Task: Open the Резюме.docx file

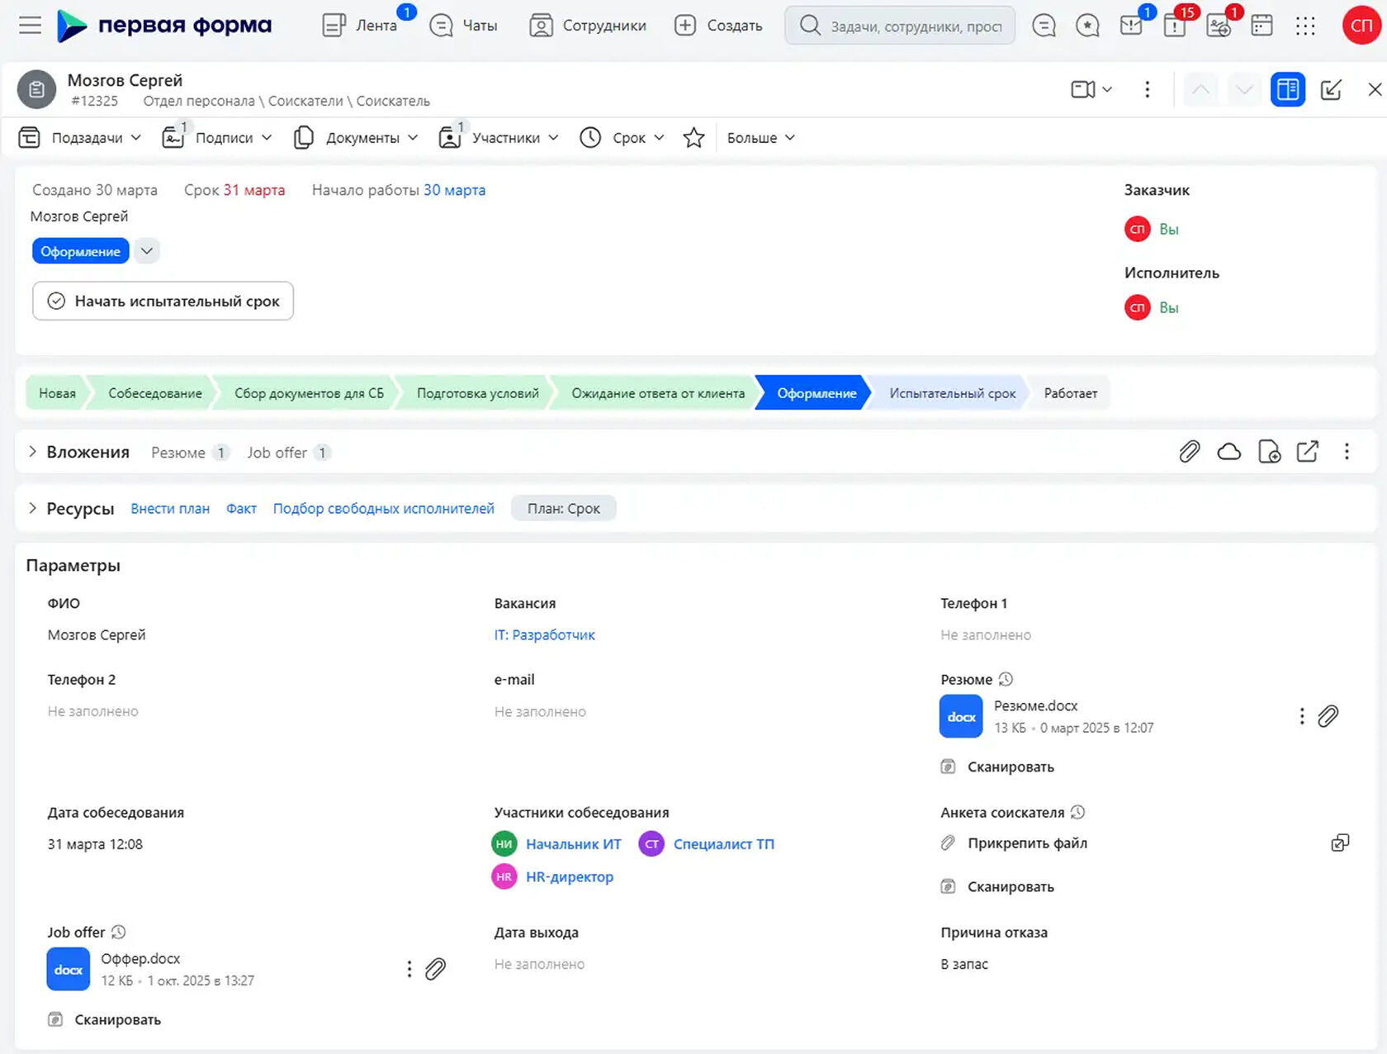Action: (1035, 706)
